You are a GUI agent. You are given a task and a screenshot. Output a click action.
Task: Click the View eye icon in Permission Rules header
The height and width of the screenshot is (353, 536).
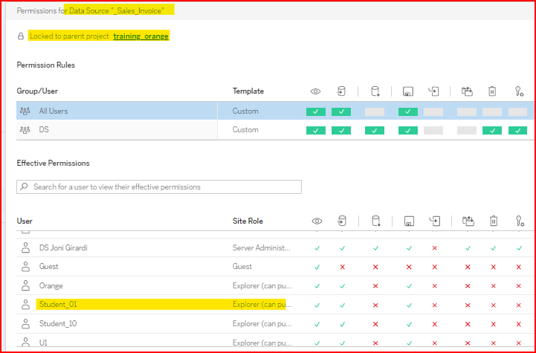click(316, 91)
